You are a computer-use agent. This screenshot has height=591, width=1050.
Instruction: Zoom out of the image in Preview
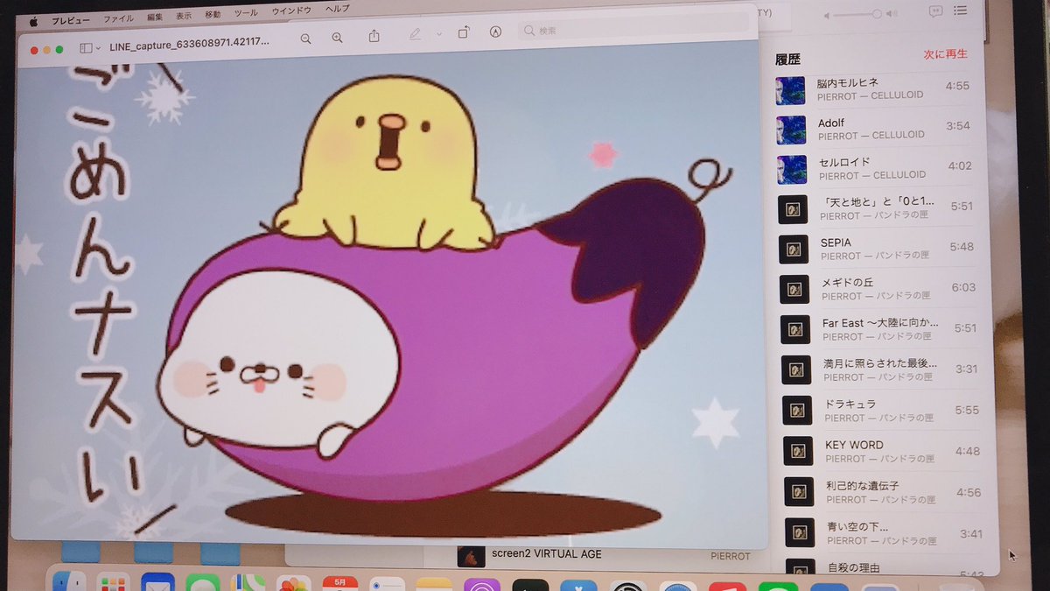point(305,38)
